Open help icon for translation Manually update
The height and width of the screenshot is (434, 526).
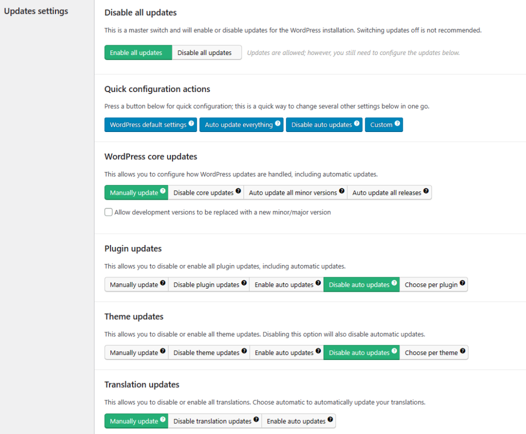(x=163, y=419)
